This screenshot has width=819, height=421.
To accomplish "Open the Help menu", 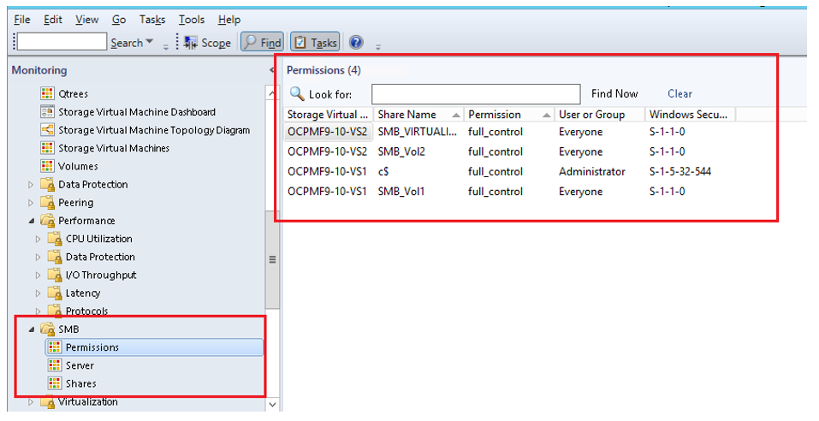I will 229,20.
